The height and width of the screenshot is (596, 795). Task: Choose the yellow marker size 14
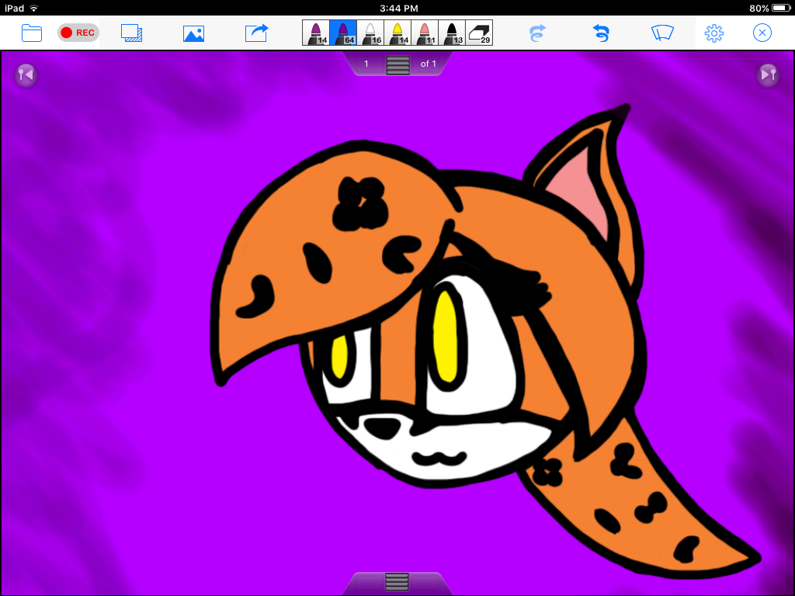[x=397, y=33]
